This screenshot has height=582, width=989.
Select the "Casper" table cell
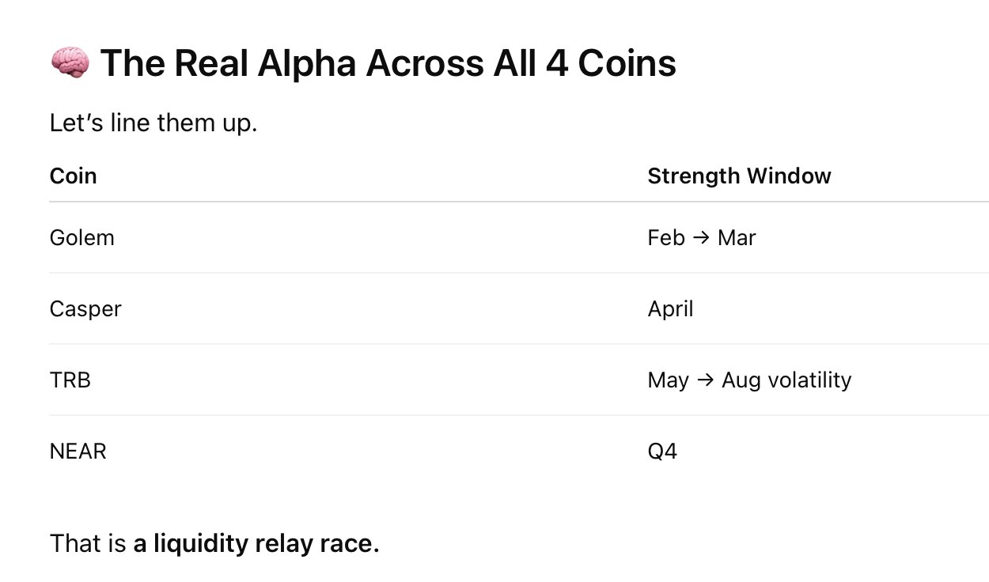[85, 308]
